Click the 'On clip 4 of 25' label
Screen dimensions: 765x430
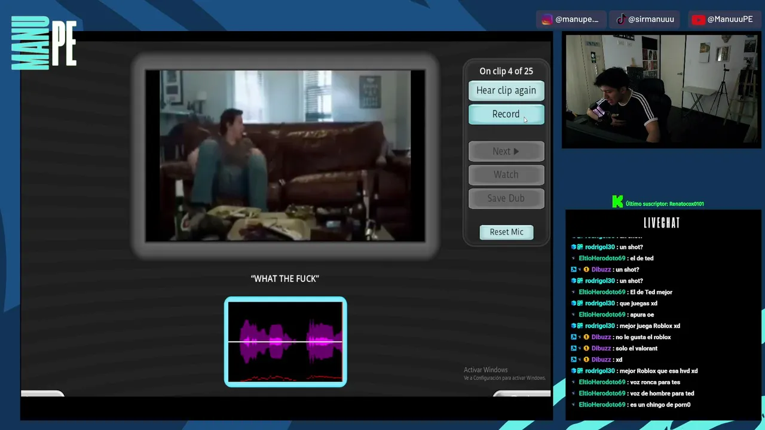coord(506,71)
